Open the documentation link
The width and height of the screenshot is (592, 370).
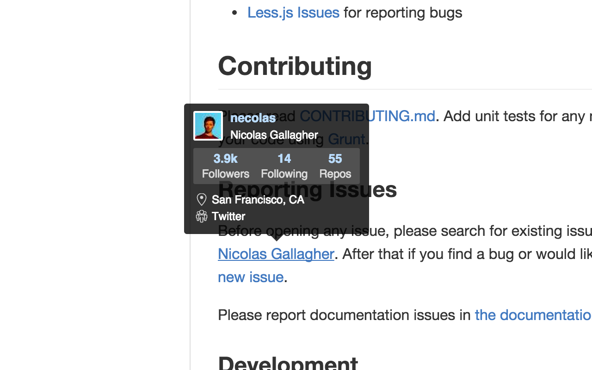(533, 315)
